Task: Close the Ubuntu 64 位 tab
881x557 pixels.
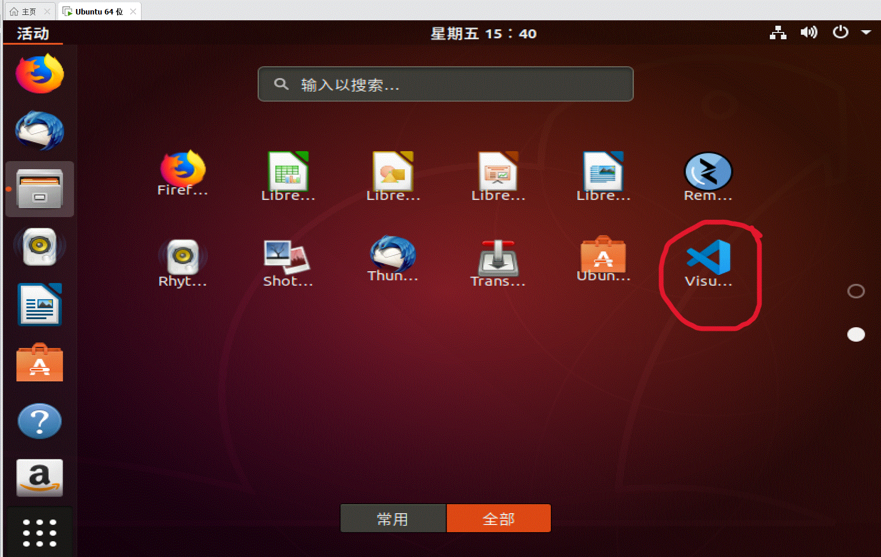Action: click(133, 12)
